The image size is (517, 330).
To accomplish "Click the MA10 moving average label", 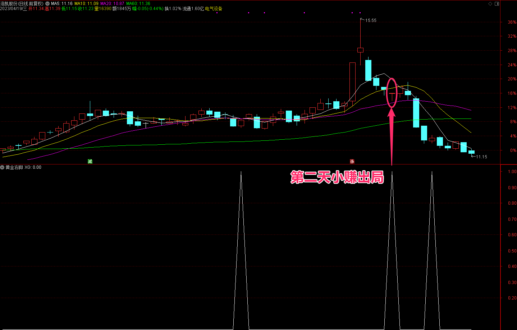I will 86,4.
